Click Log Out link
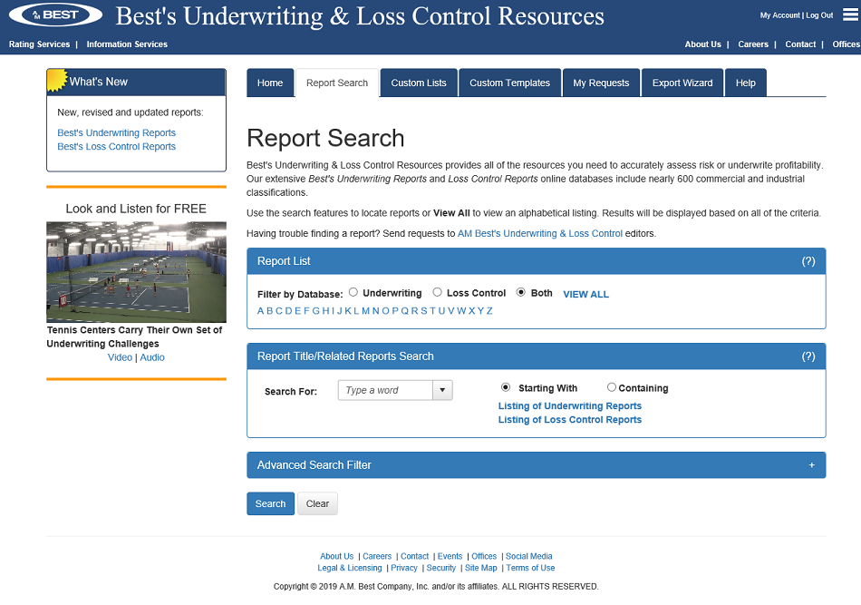 click(820, 15)
